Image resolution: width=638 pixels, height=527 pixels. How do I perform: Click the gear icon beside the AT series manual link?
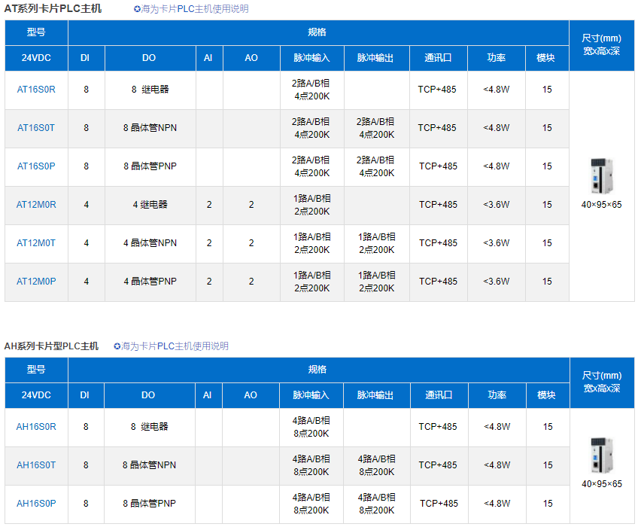[137, 9]
